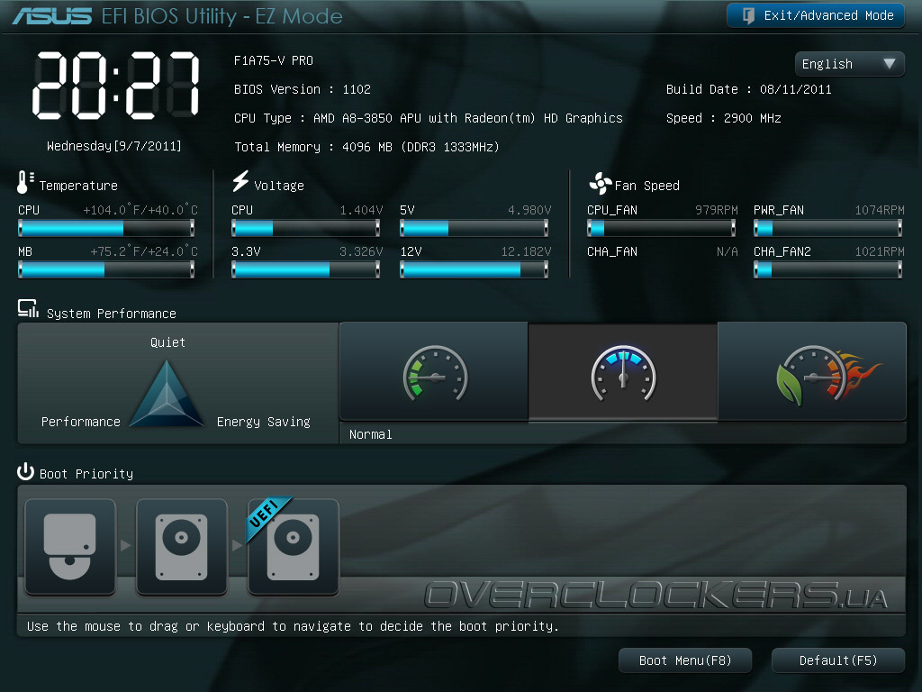
Task: Click the Energy Saving label
Action: 264,422
